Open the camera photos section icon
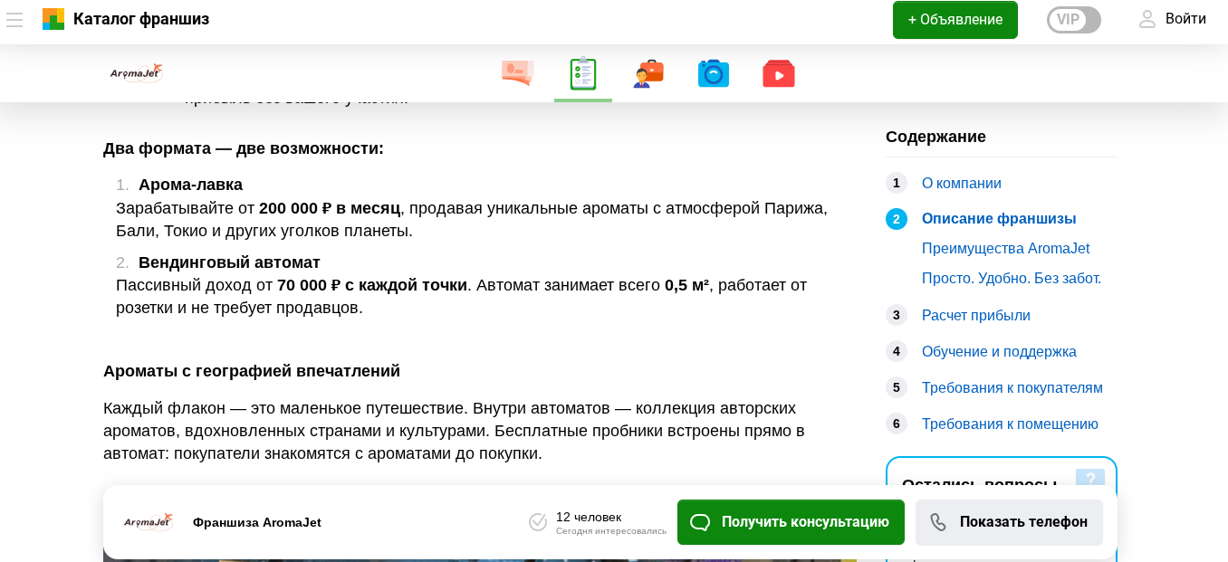 [714, 73]
